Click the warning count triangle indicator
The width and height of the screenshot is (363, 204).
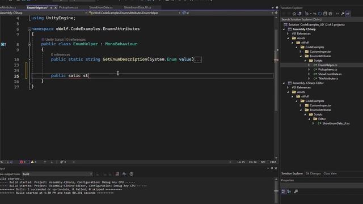tap(33, 162)
